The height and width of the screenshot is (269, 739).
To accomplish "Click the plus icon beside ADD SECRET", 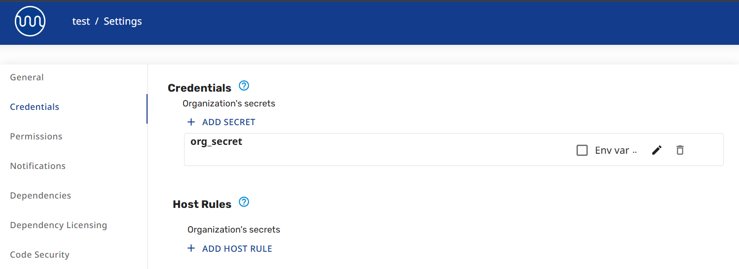I will (x=191, y=122).
